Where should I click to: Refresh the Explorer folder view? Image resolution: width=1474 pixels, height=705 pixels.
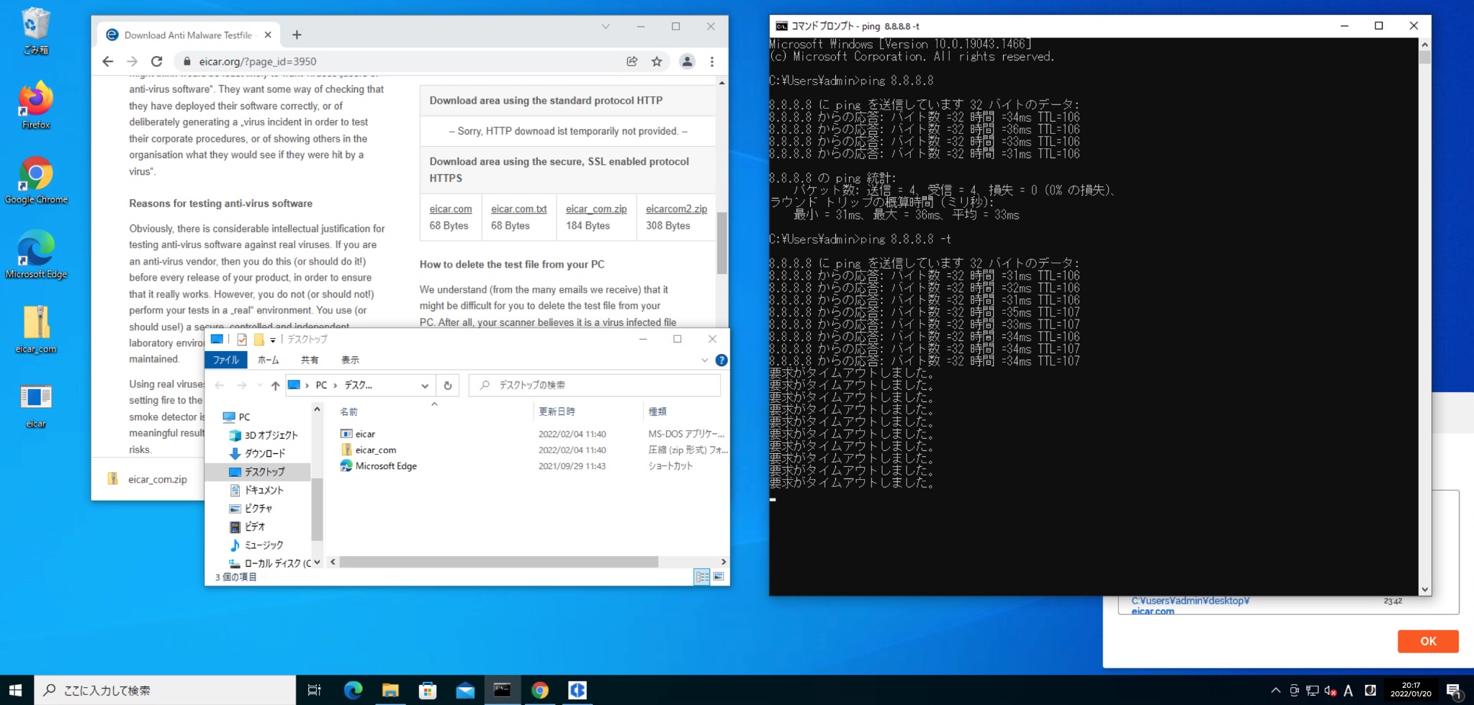[447, 386]
